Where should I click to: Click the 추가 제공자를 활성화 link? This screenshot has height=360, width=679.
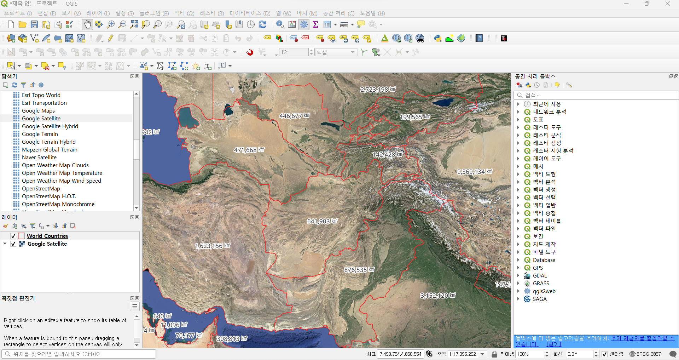point(643,338)
